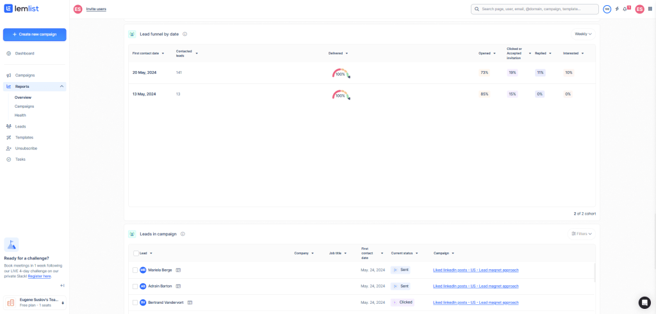Click info icon next to Leads in campaign
The width and height of the screenshot is (656, 314).
183,234
